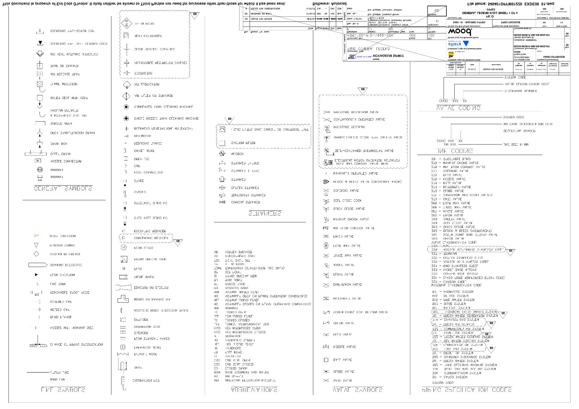
Task: Click the single nozzle tank cleaning machine symbol
Action: (126, 118)
